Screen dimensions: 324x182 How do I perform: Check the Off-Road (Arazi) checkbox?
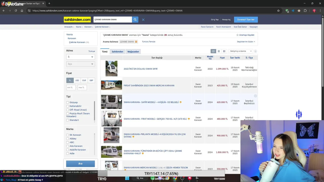(68, 110)
